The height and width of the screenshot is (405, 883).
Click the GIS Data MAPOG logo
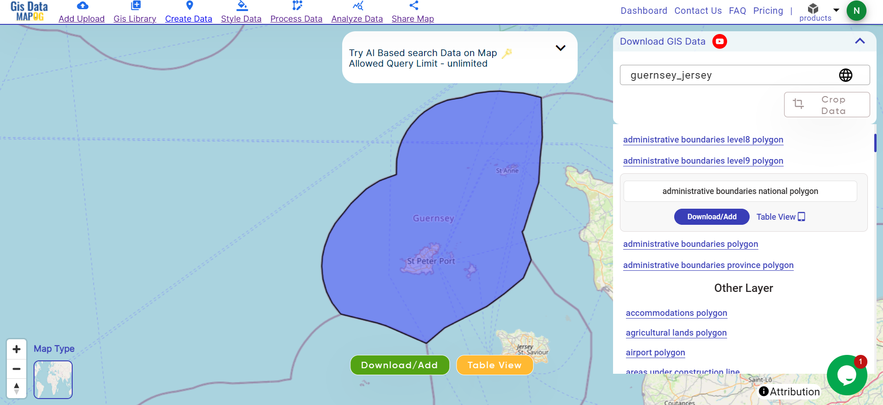tap(29, 11)
